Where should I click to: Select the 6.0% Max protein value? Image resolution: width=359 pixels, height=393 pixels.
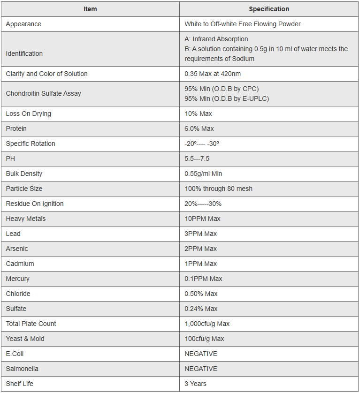199,128
